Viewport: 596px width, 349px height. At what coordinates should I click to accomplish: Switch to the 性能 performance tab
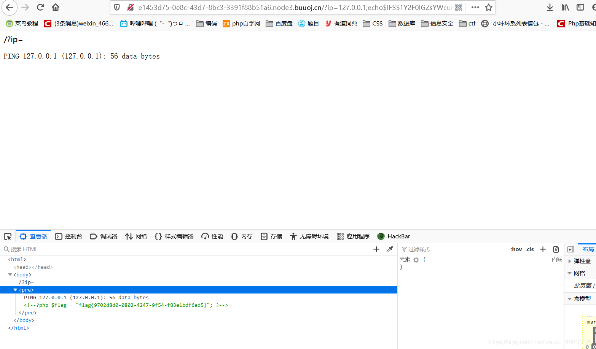pyautogui.click(x=212, y=236)
